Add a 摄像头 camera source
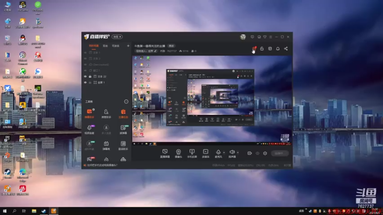383x215 pixels. click(179, 153)
